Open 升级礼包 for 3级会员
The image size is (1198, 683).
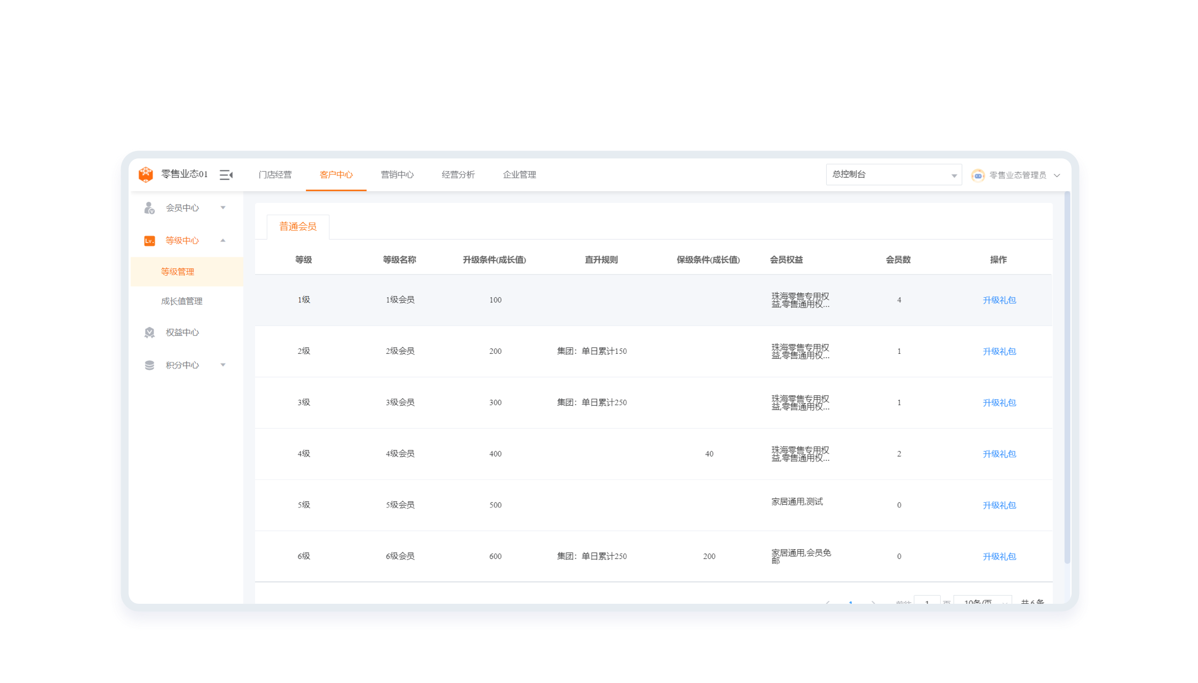pos(999,403)
